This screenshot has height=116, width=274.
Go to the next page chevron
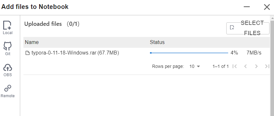tap(256, 66)
